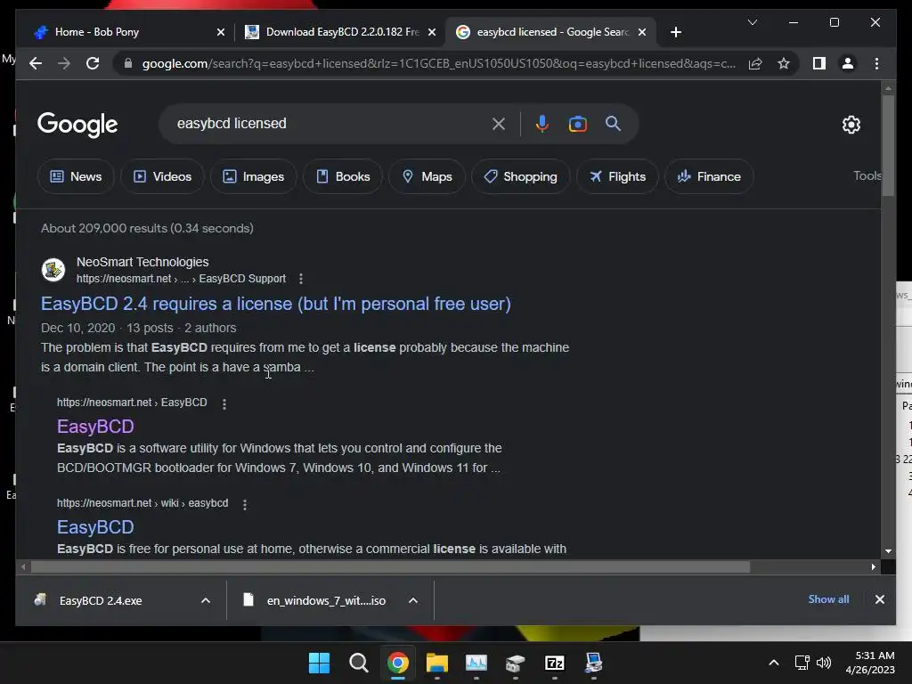Filter results by Finance

(709, 176)
